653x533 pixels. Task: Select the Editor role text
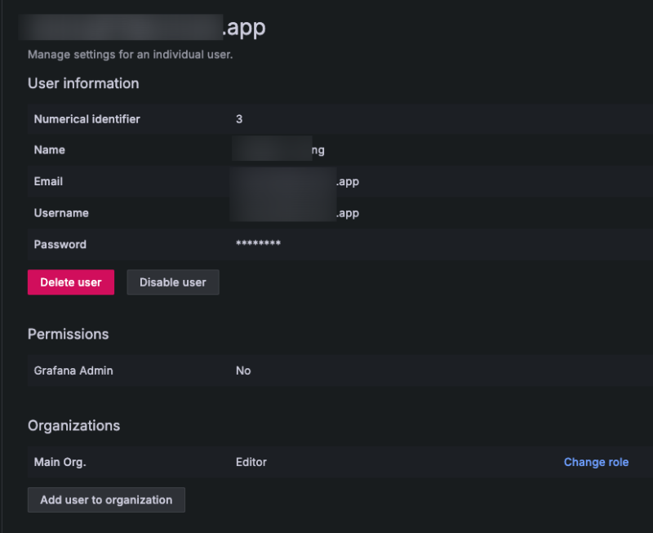pos(251,462)
